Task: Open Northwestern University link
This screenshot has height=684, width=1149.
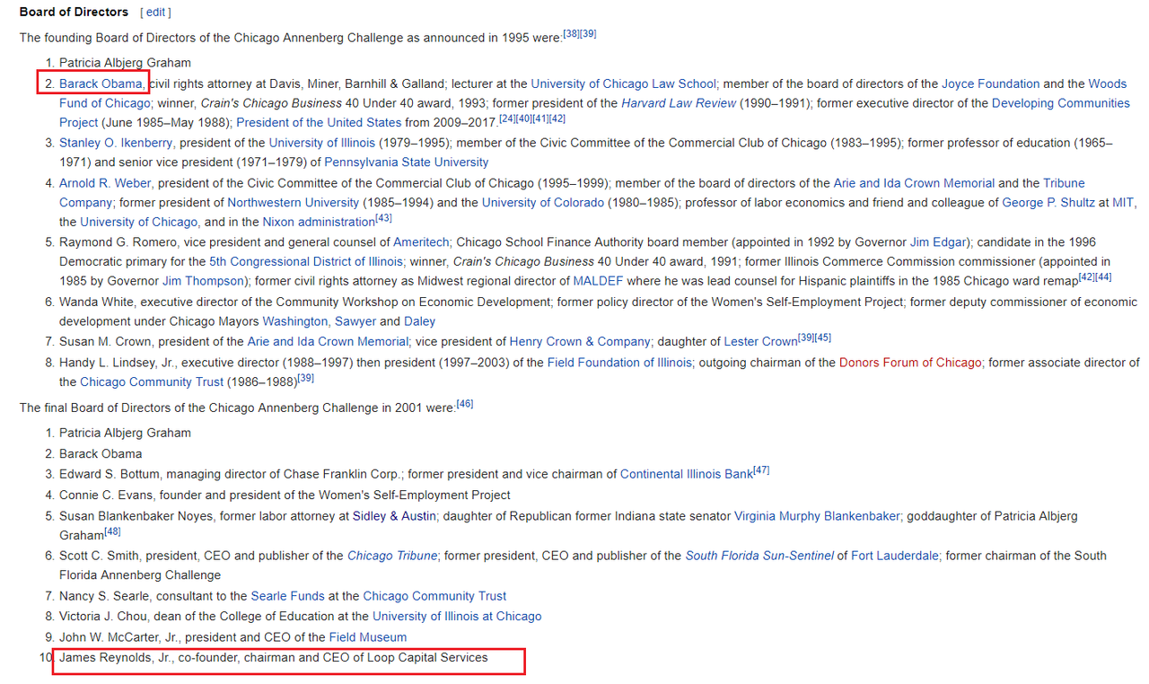Action: pos(293,203)
